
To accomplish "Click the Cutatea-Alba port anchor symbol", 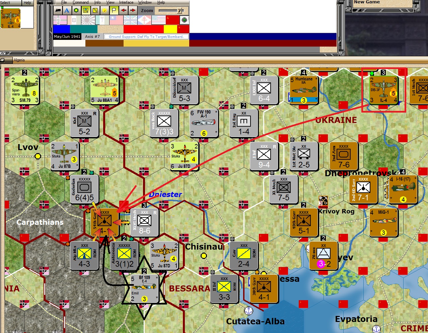I will [248, 311].
